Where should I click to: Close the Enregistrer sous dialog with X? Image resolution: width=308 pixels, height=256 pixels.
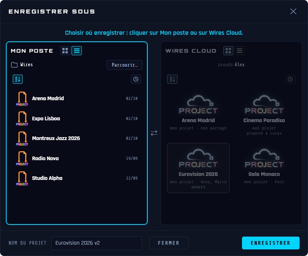pos(293,11)
